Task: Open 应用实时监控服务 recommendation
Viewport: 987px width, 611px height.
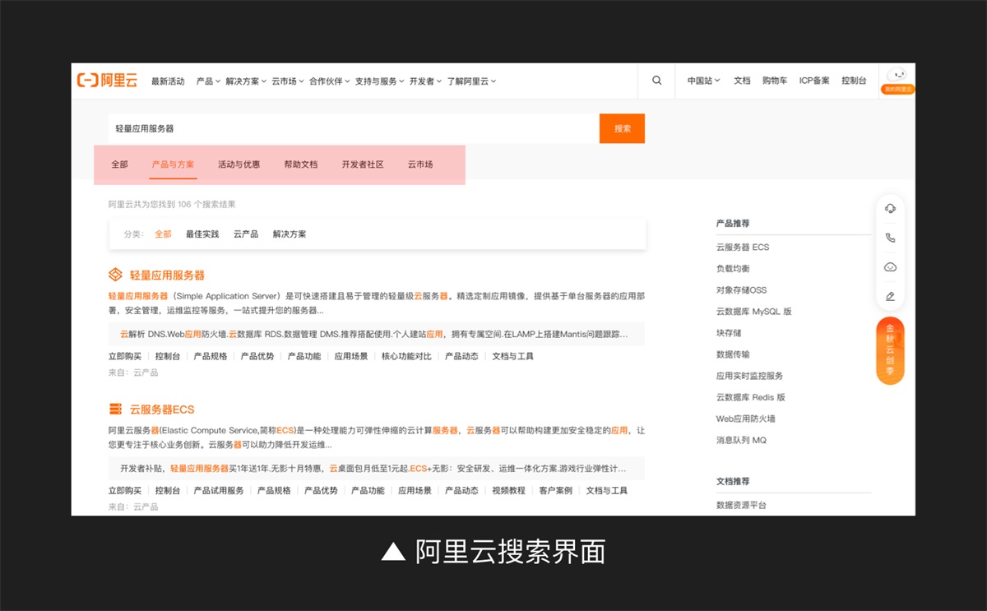Action: tap(749, 375)
